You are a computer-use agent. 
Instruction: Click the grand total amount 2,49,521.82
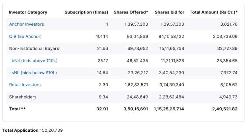(x=225, y=109)
